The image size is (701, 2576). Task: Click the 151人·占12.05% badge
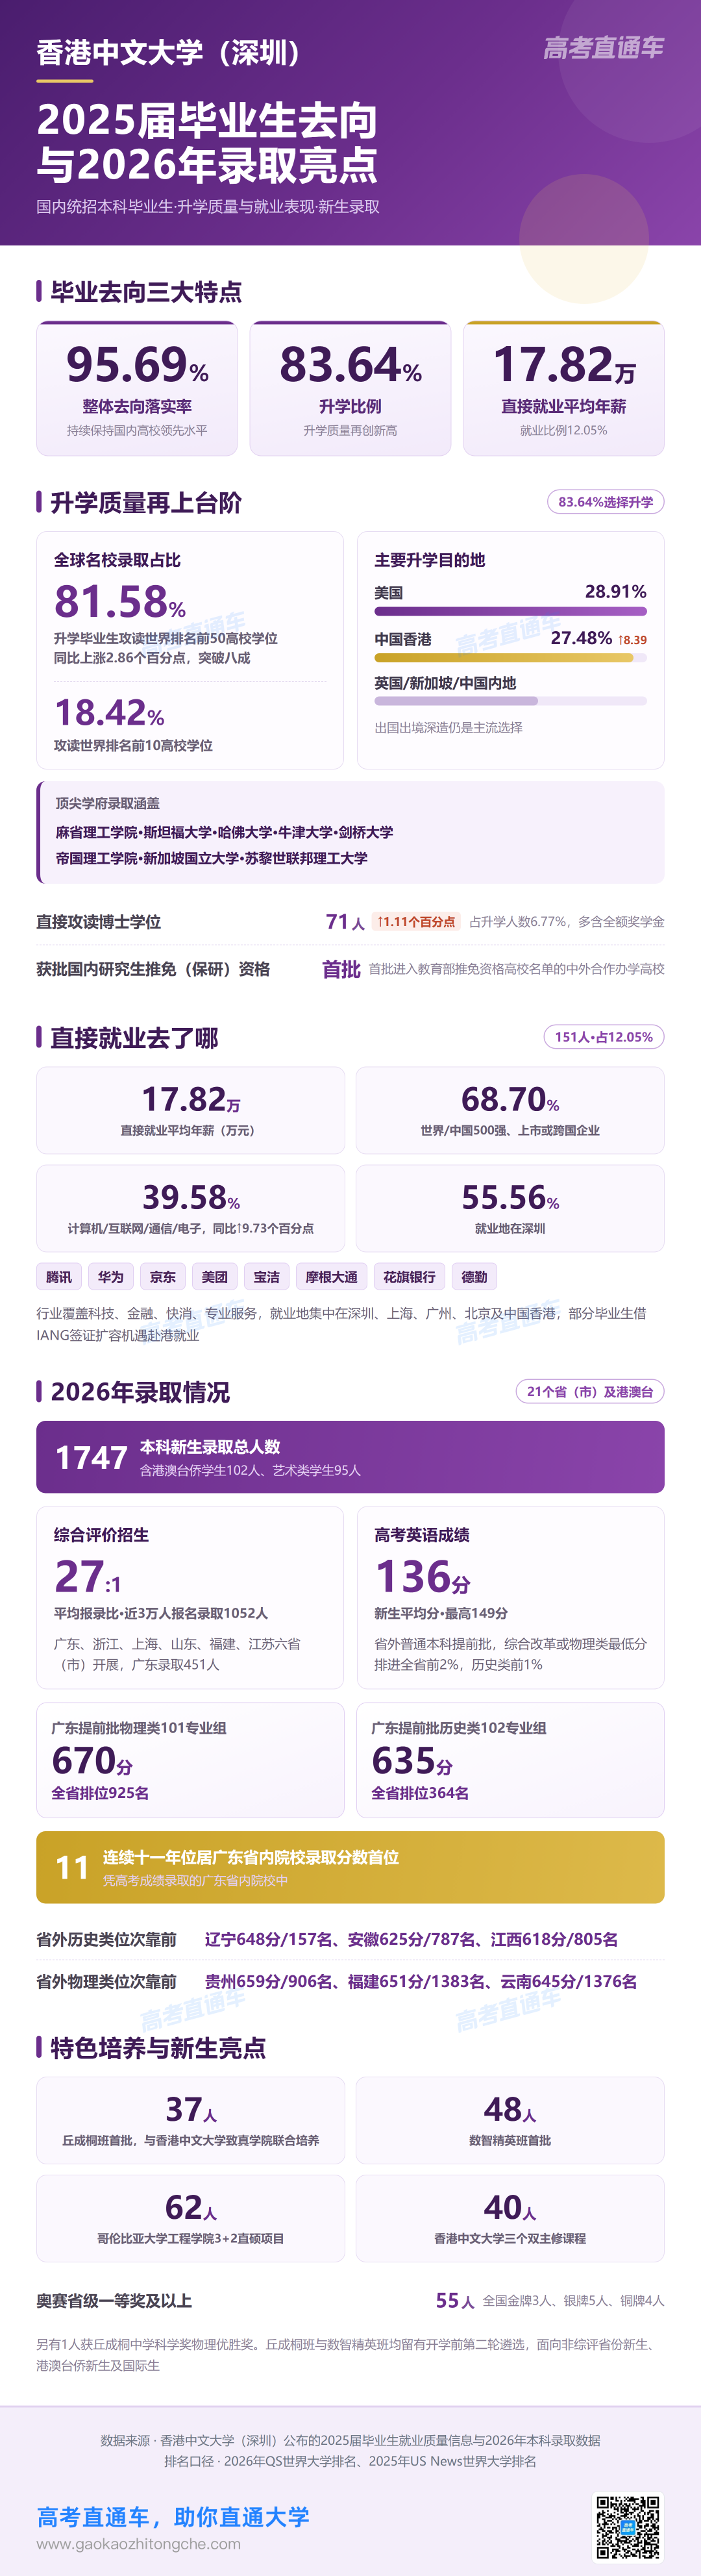[604, 1037]
